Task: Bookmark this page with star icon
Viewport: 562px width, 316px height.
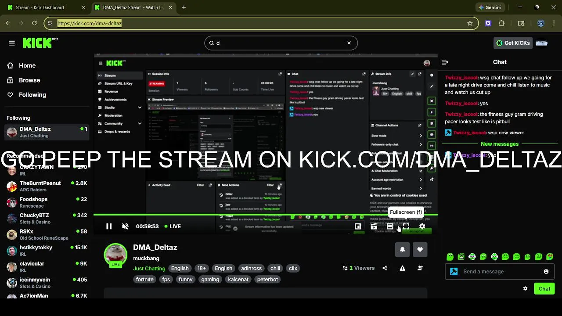Action: pyautogui.click(x=470, y=23)
